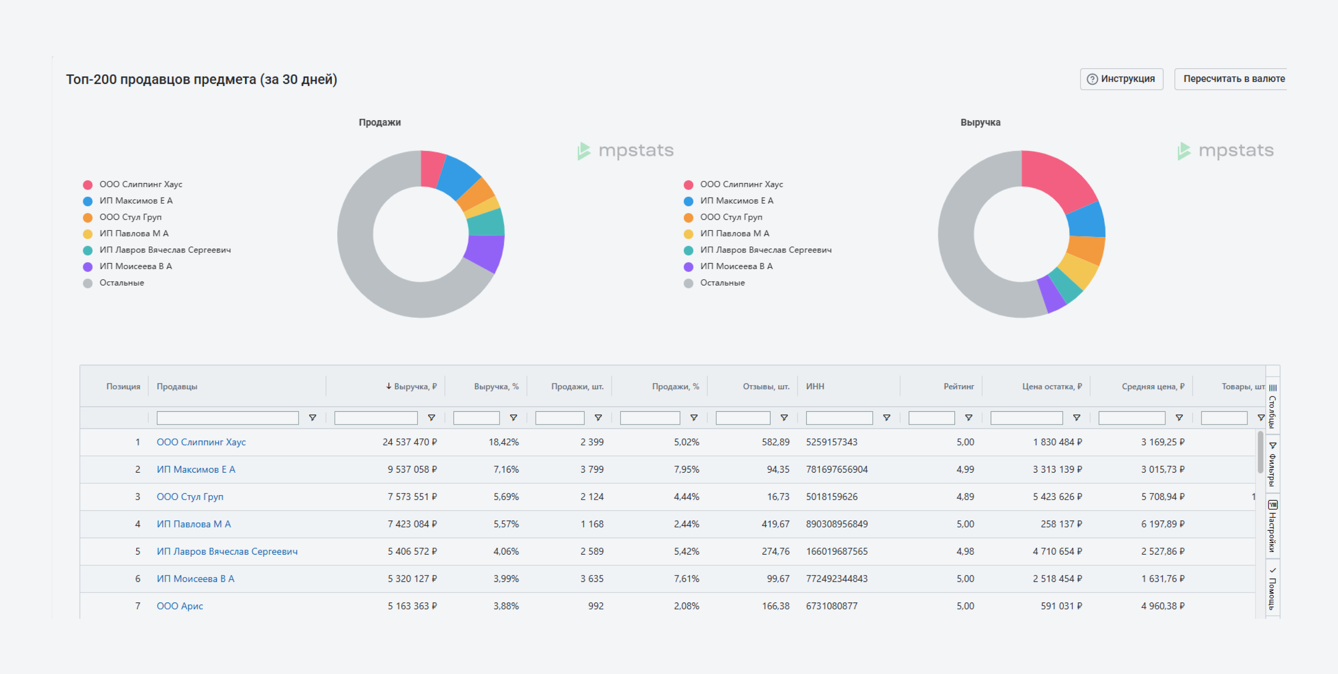This screenshot has width=1338, height=674.
Task: Click filter icon next to Продавцы input
Action: 312,418
